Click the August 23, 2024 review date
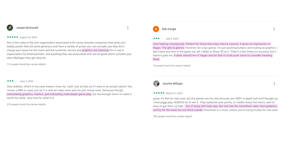 [x=28, y=37]
